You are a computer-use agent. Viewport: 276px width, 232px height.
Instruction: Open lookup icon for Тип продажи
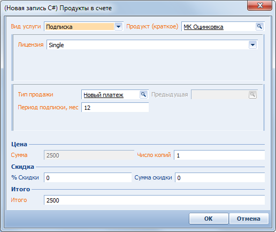[x=143, y=94]
